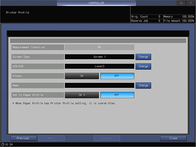Turn Glossy On
The width and height of the screenshot is (196, 147).
coord(82,76)
